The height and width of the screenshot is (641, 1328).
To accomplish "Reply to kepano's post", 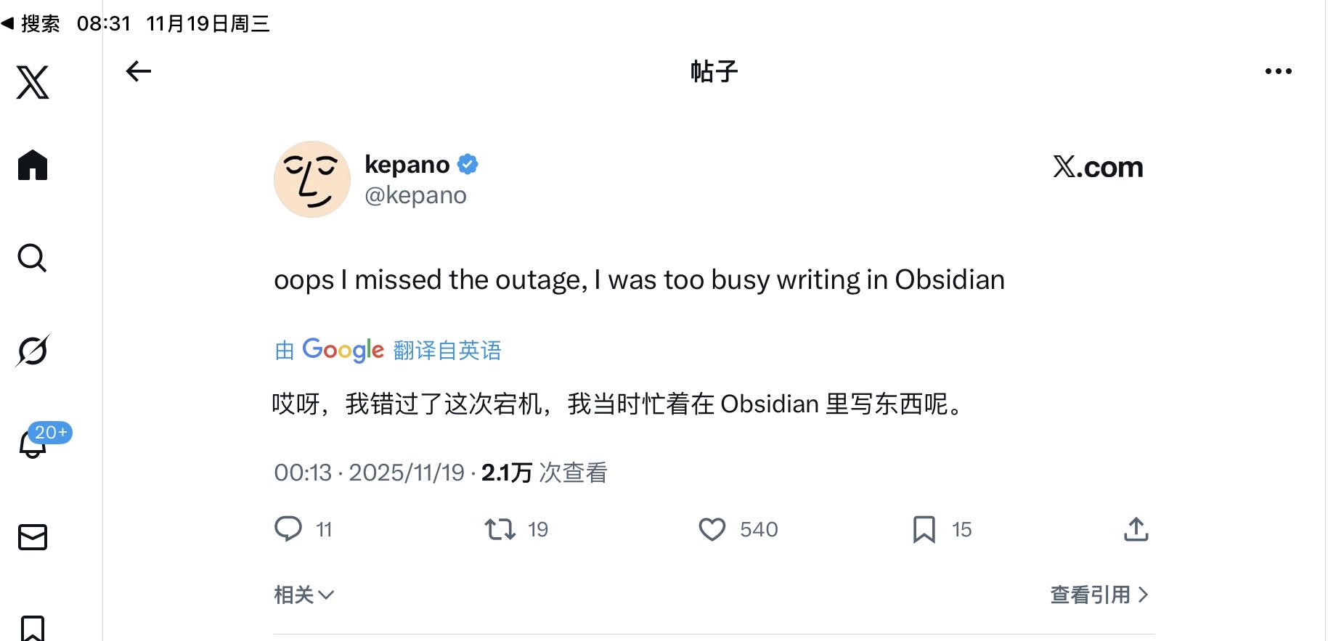I will pyautogui.click(x=288, y=529).
